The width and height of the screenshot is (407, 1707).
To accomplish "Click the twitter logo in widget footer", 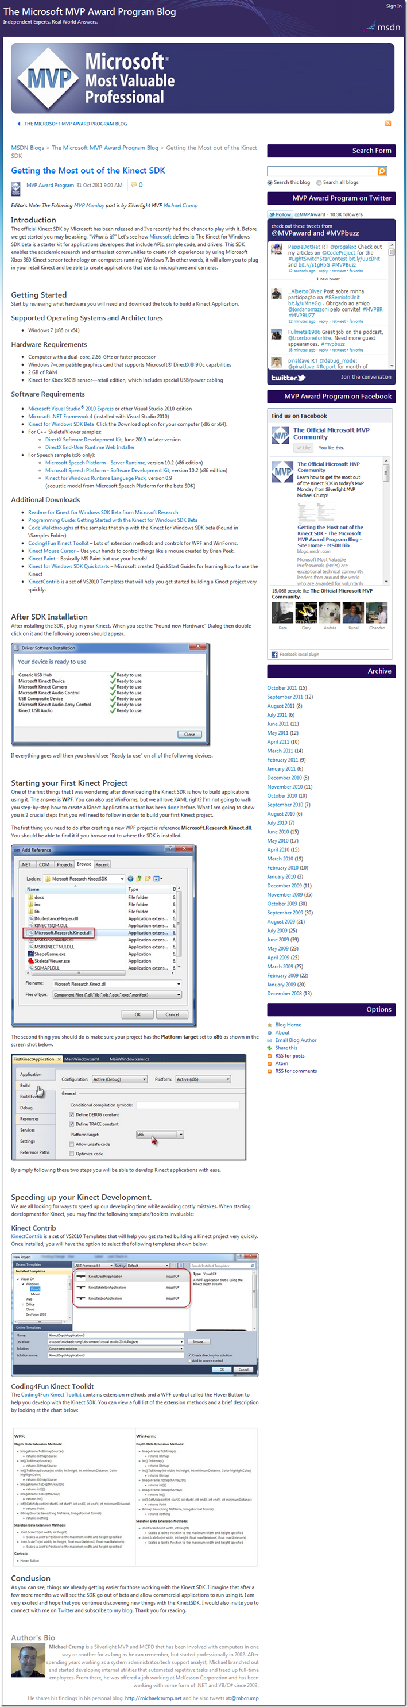I will click(x=288, y=378).
